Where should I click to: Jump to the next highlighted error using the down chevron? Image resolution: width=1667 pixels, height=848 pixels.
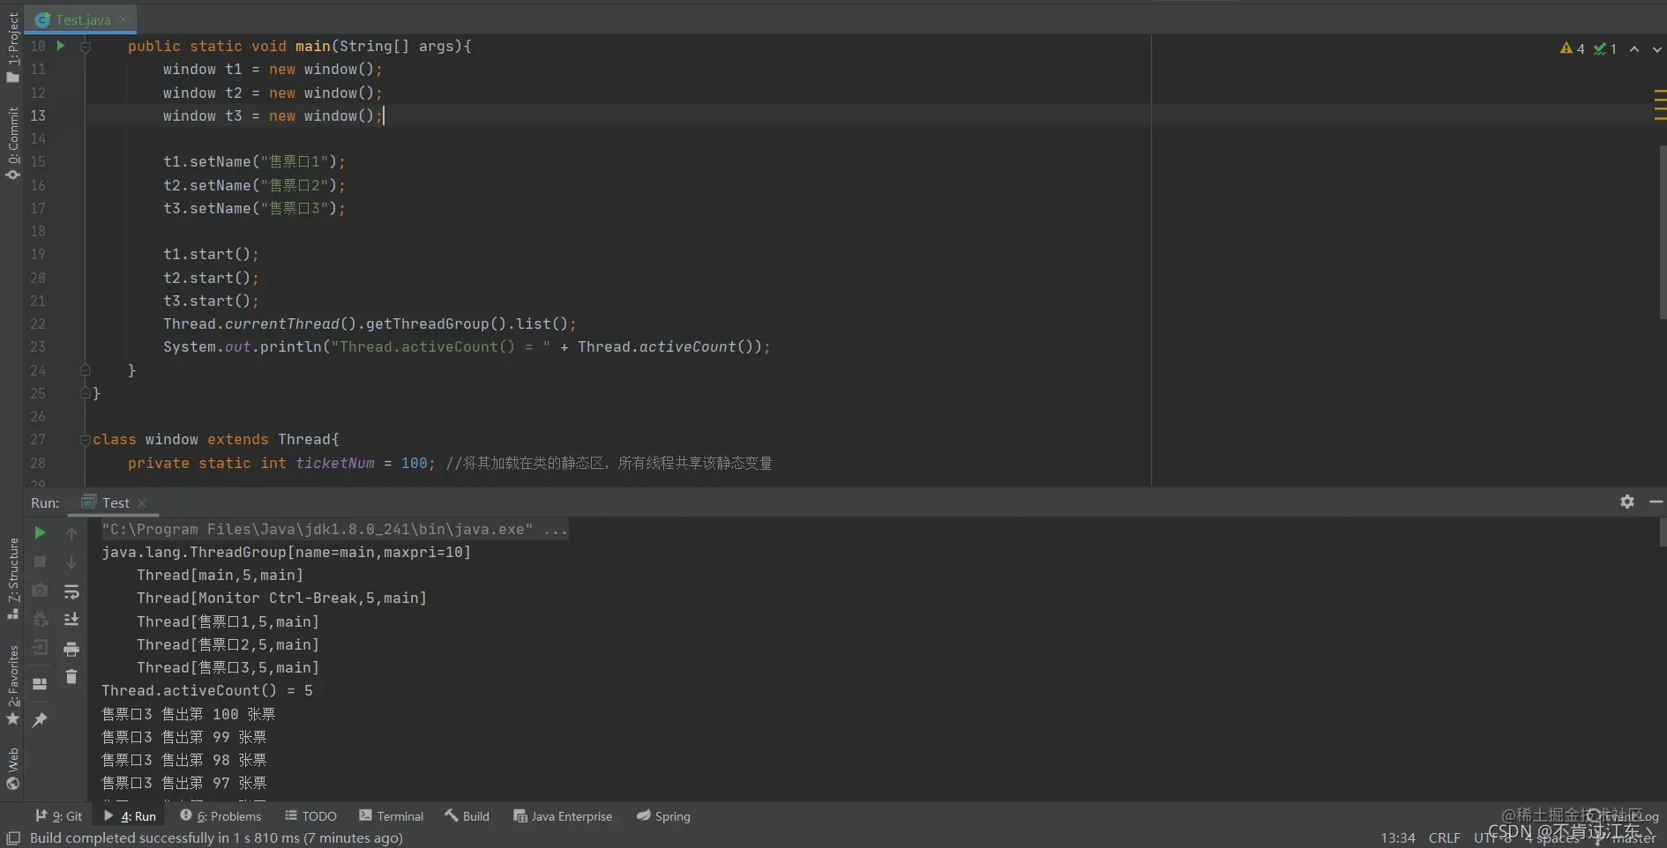tap(1657, 49)
